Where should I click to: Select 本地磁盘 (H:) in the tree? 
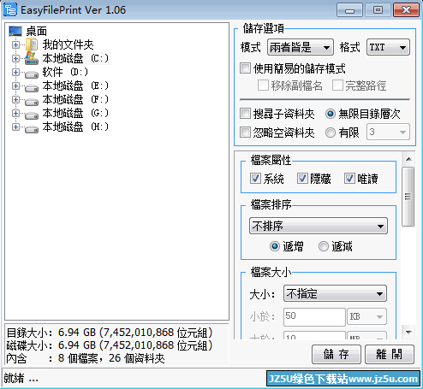point(75,127)
